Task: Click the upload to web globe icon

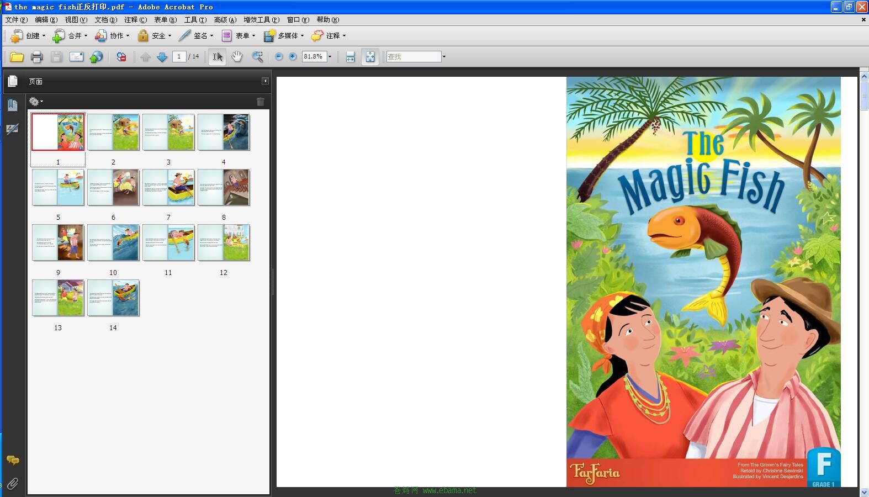Action: point(96,57)
